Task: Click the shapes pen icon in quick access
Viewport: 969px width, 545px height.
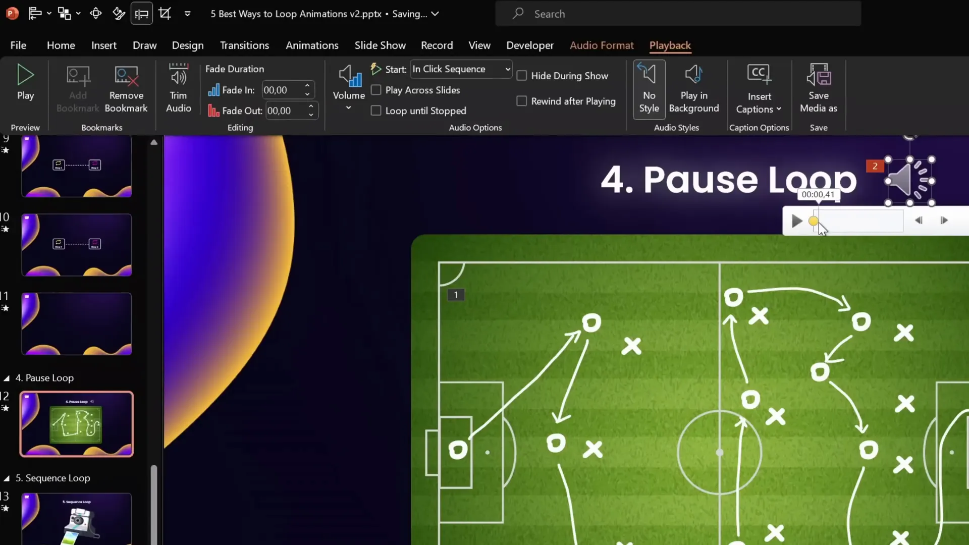Action: 119,14
